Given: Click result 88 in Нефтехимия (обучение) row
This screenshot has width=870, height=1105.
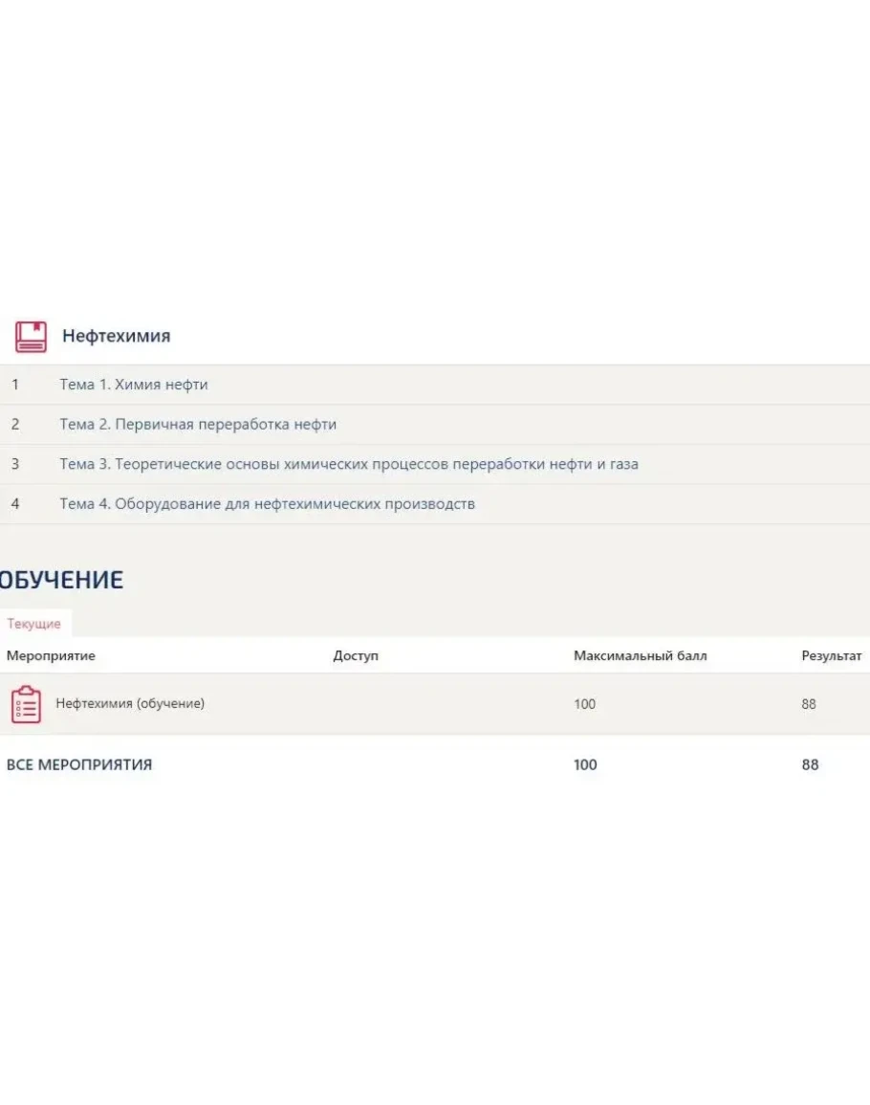Looking at the screenshot, I should [809, 704].
